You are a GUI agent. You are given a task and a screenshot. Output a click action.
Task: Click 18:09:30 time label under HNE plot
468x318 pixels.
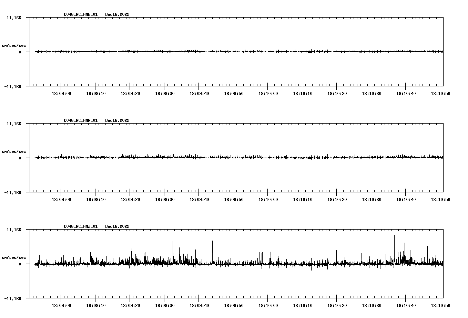point(165,93)
